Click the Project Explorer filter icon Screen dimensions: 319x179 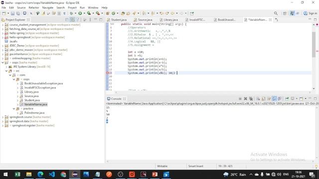(78, 20)
